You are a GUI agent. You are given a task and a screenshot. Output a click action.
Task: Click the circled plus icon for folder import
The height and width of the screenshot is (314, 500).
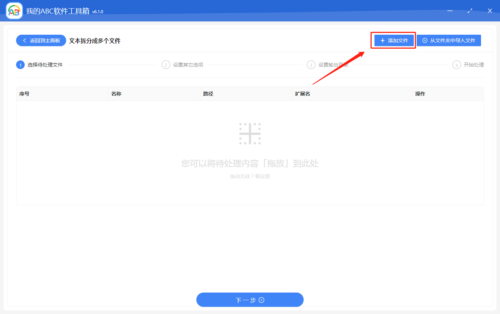coord(425,40)
